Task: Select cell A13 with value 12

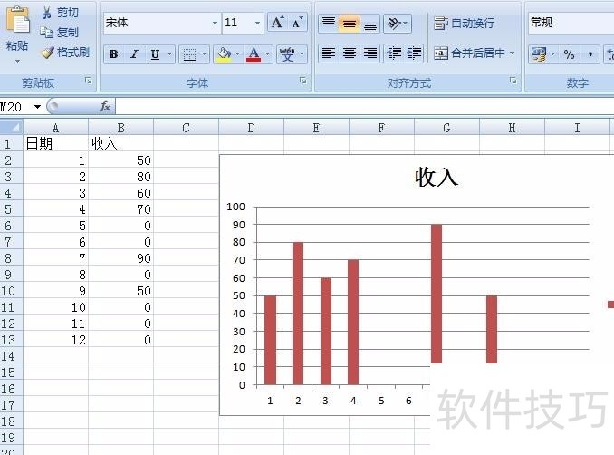Action: point(55,340)
